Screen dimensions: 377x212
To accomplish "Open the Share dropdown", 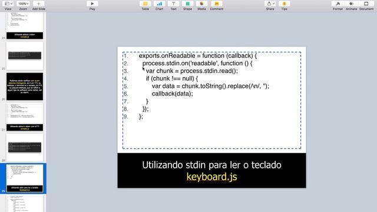I will click(270, 4).
